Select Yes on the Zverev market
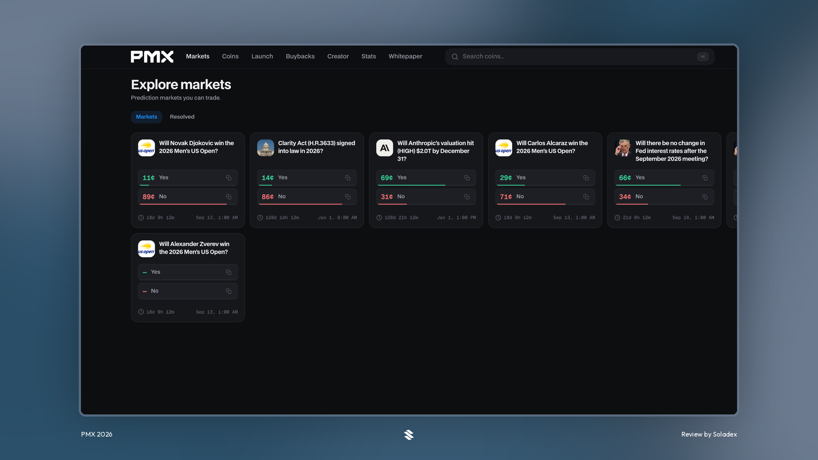 188,272
